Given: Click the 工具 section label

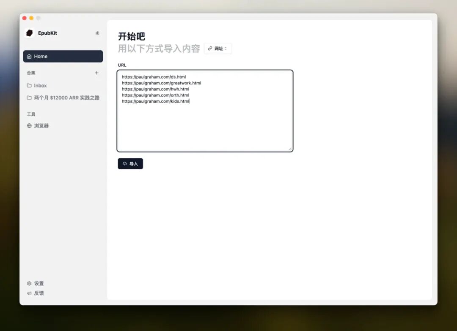Looking at the screenshot, I should tap(31, 114).
